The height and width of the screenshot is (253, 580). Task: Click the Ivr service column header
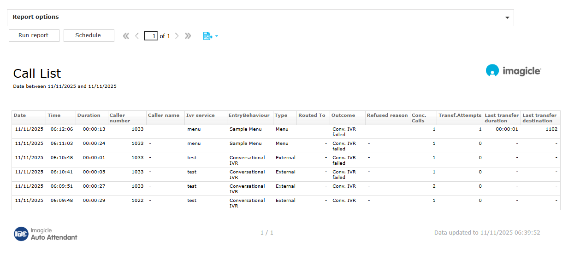point(201,115)
